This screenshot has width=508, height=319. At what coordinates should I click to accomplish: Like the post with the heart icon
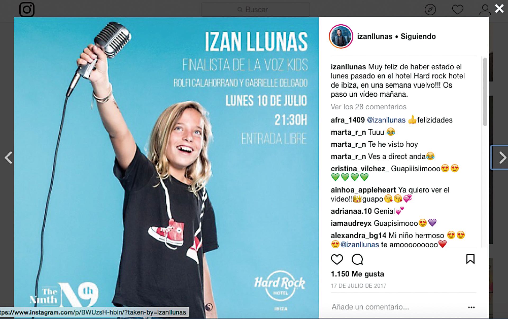click(337, 259)
